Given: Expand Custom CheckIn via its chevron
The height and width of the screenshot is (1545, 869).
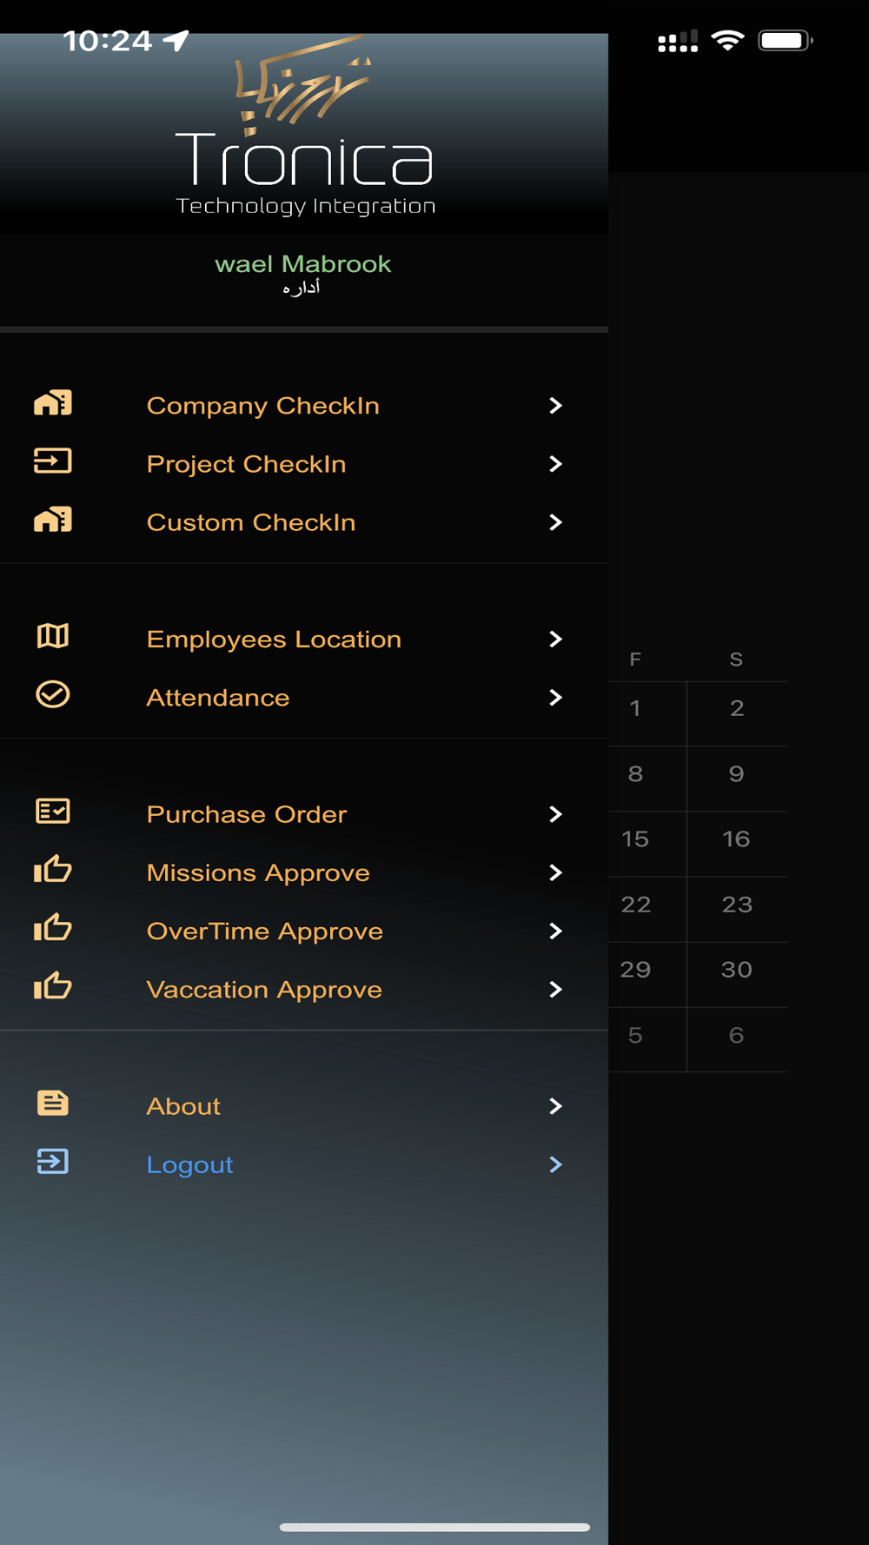Looking at the screenshot, I should (556, 522).
